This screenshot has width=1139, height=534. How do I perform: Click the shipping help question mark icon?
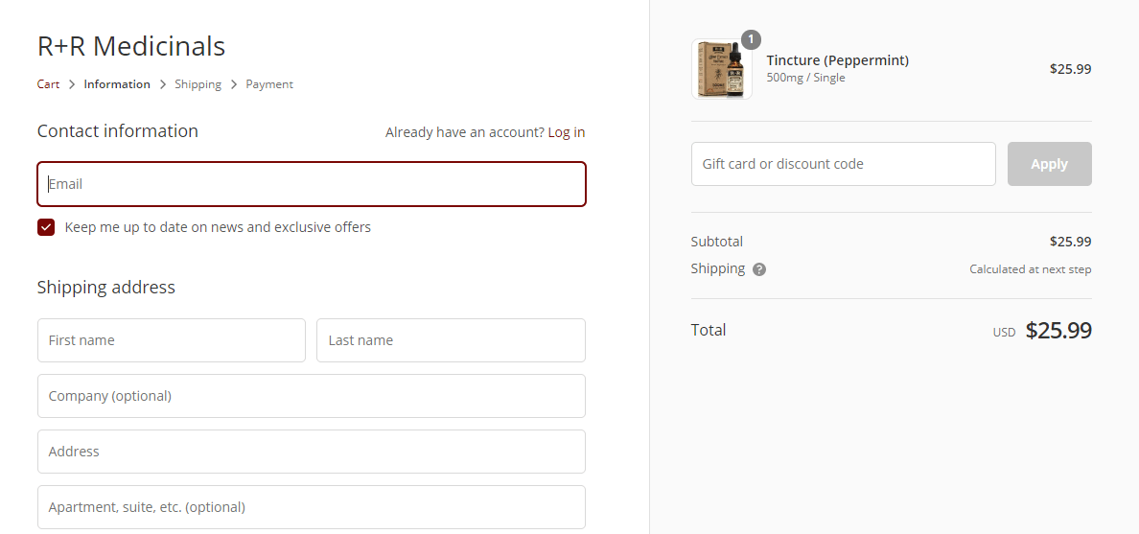coord(759,269)
